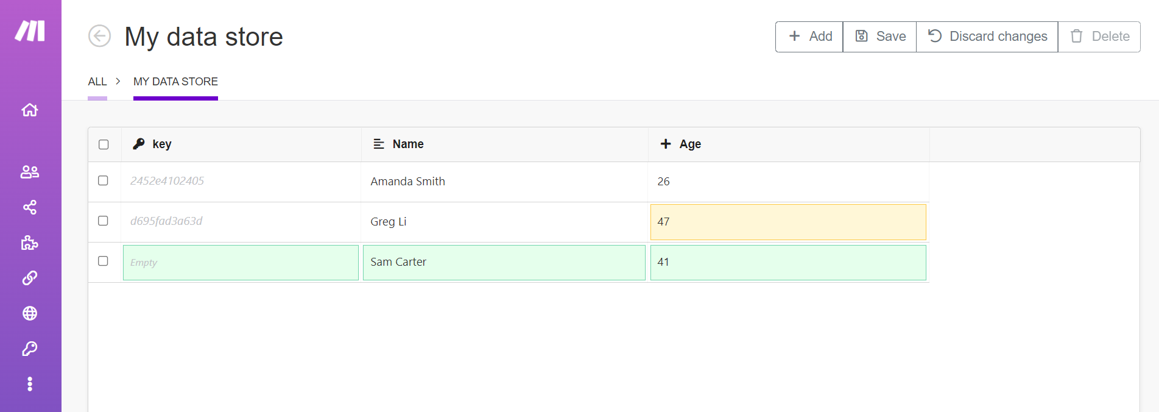Image resolution: width=1159 pixels, height=412 pixels.
Task: Click the Add button
Action: [x=809, y=37]
